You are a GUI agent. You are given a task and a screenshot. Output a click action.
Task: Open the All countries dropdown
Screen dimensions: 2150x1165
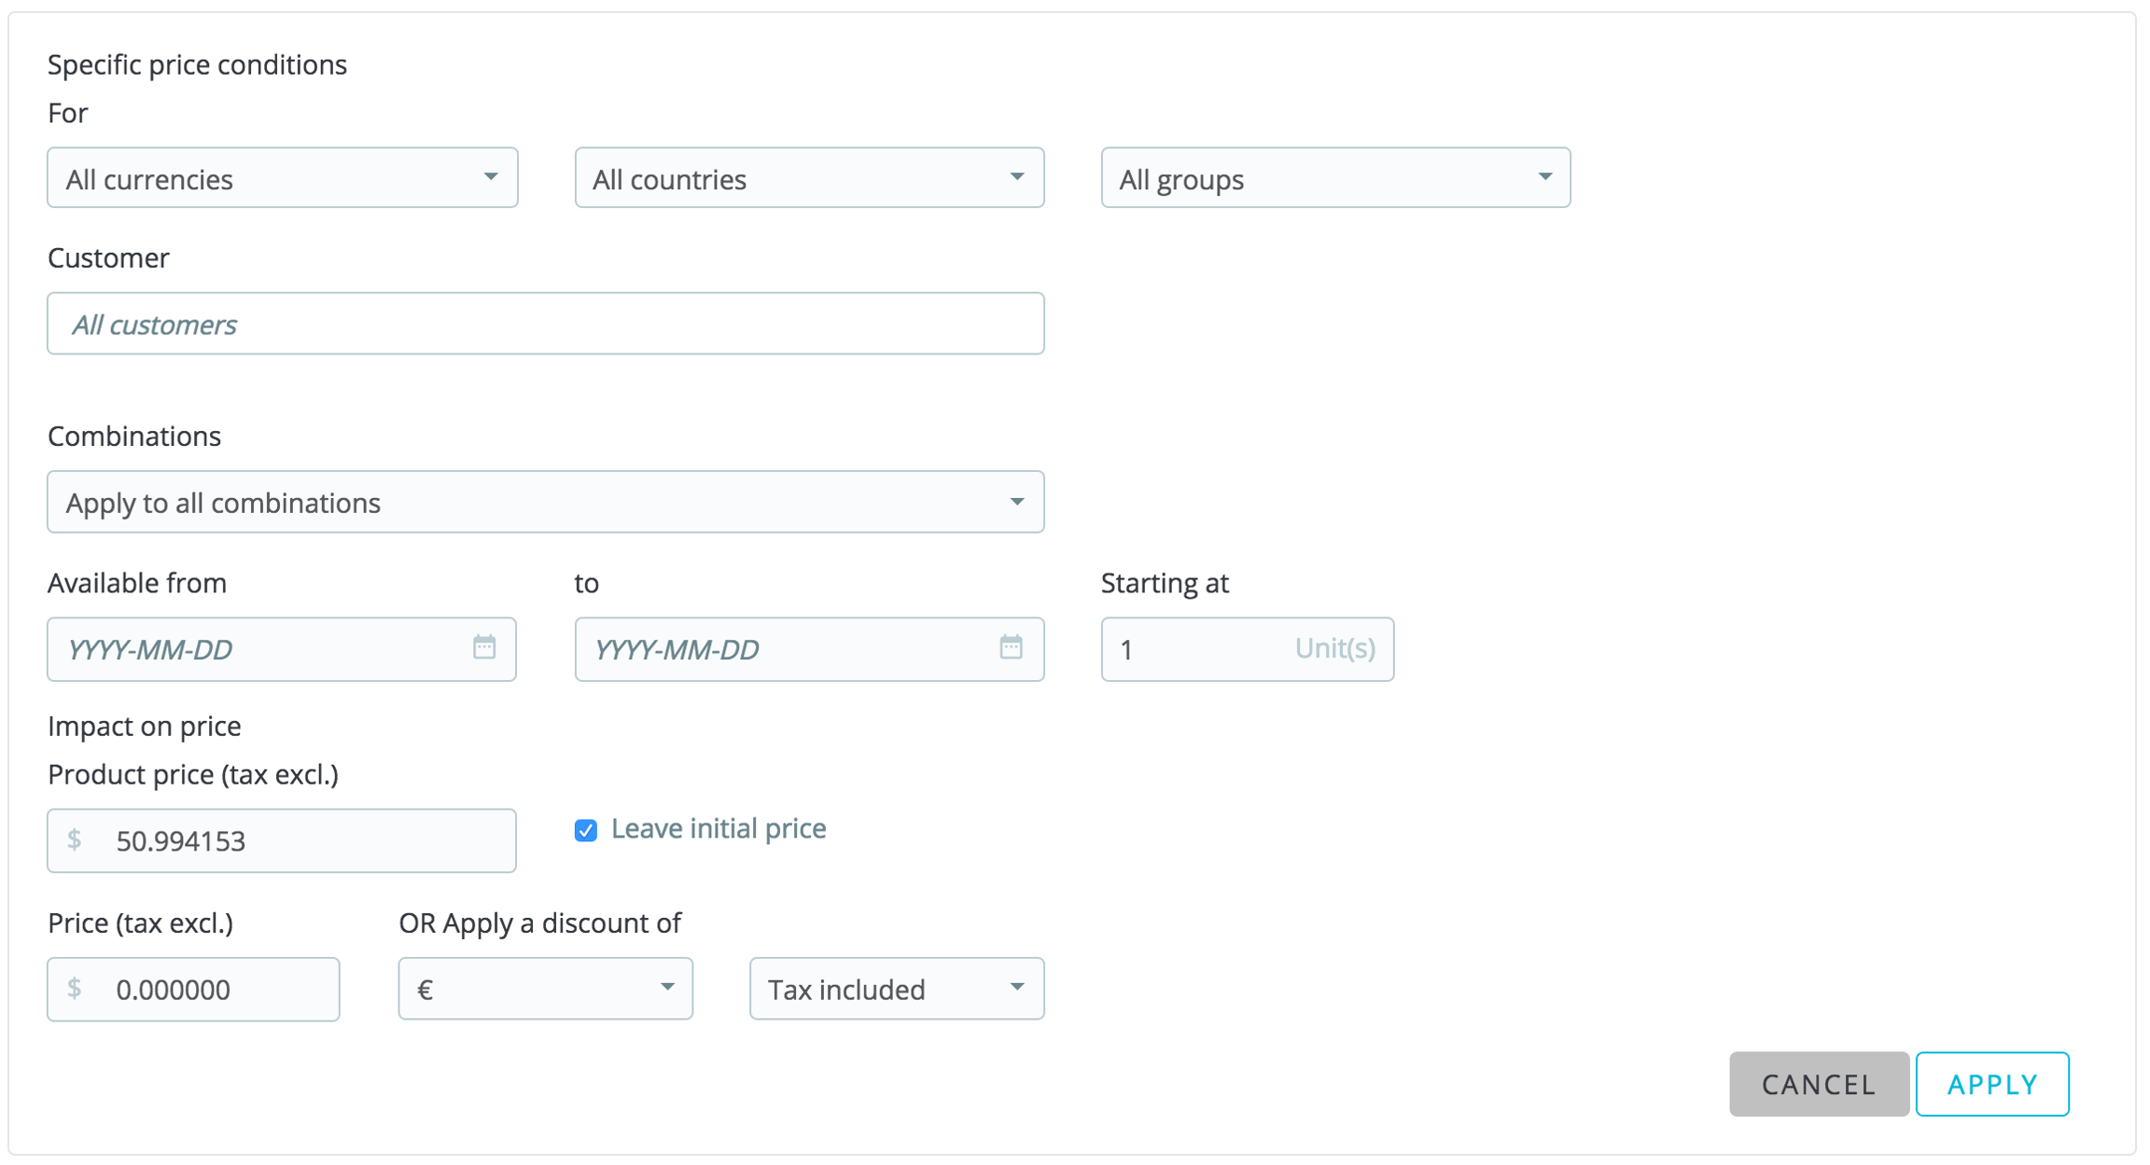pyautogui.click(x=809, y=178)
